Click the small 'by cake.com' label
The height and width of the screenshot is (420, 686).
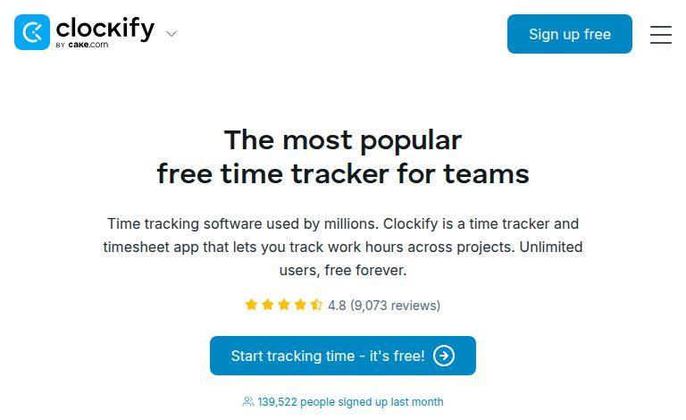pyautogui.click(x=82, y=45)
